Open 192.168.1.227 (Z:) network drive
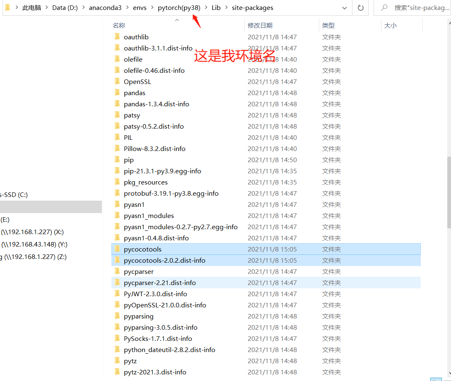The image size is (451, 381). (x=34, y=257)
